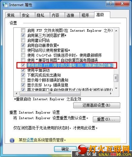Screen dimensions: 132x157
Task: Confirm with the 确定 button
Action: pyautogui.click(x=65, y=149)
